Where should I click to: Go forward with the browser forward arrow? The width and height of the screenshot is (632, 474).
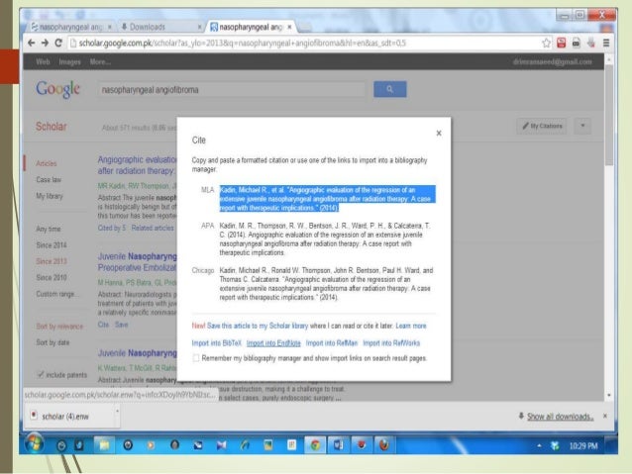[45, 43]
